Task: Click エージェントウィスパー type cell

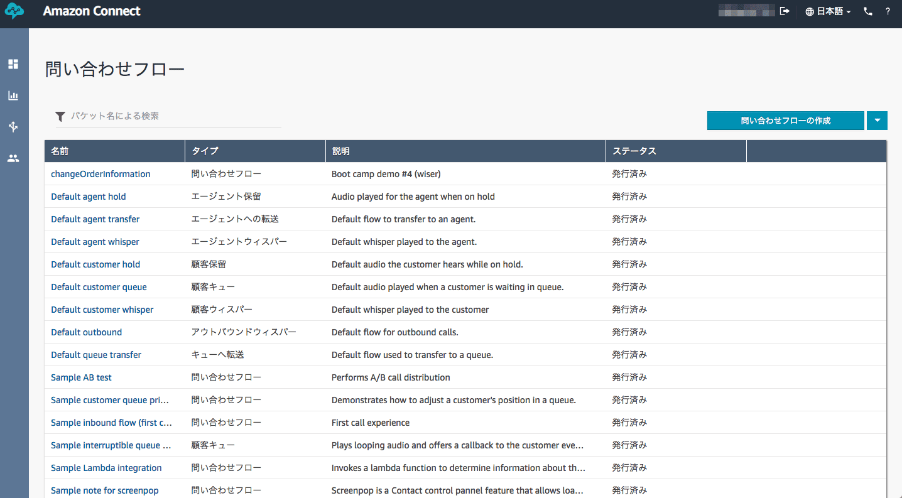Action: coord(239,242)
